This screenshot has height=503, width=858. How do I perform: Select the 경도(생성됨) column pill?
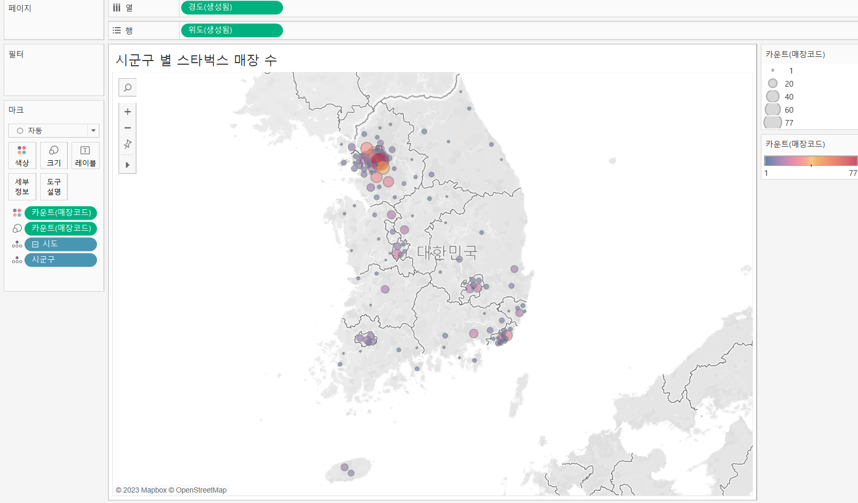[232, 7]
